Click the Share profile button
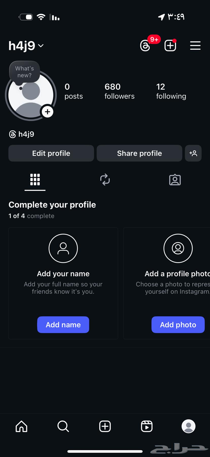Viewport: 210px width, 457px height. coord(139,153)
